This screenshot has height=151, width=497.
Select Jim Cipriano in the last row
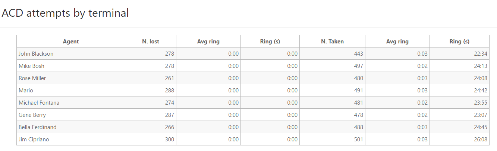[x=34, y=139]
